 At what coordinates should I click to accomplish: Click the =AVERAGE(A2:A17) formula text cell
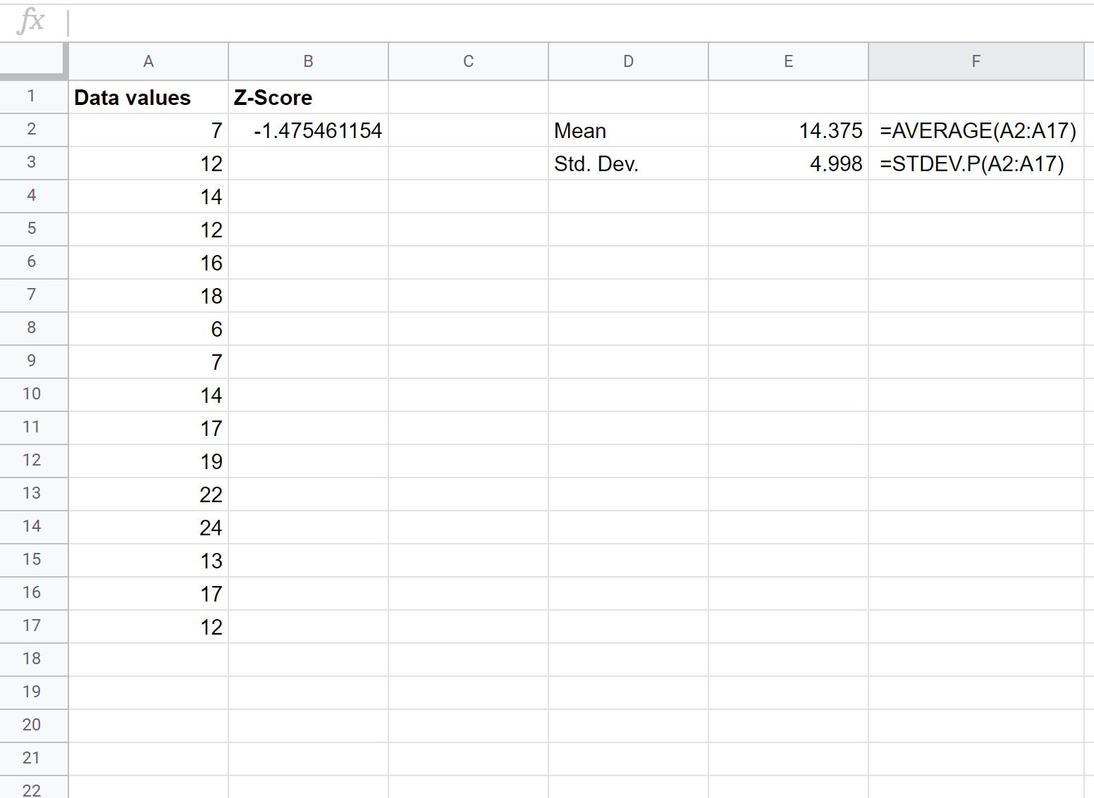tap(976, 130)
